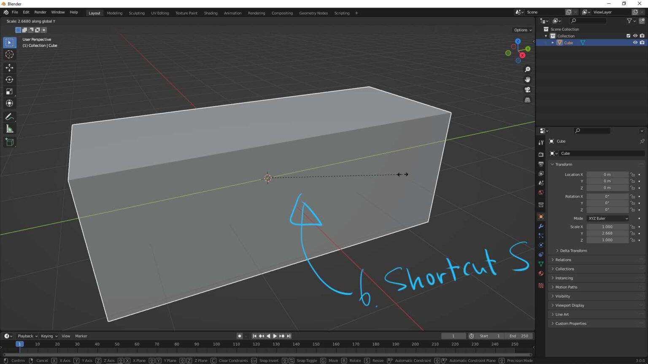Click the blue Z axis gizmo ball
This screenshot has height=364, width=648.
518,41
